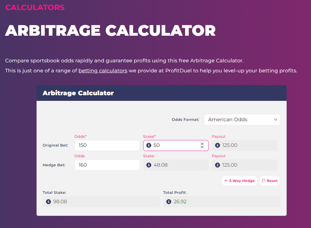311x228 pixels.
Task: Click the dollar icon in Original Bet Stake
Action: point(148,145)
